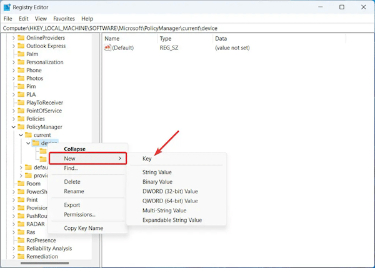The image size is (375, 268).
Task: Click the Photos folder icon
Action: coord(21,78)
